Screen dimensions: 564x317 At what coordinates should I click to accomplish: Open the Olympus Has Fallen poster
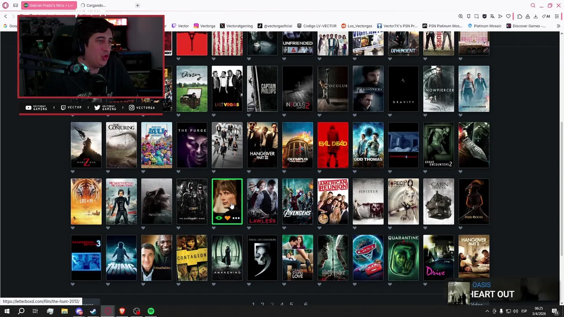point(297,145)
